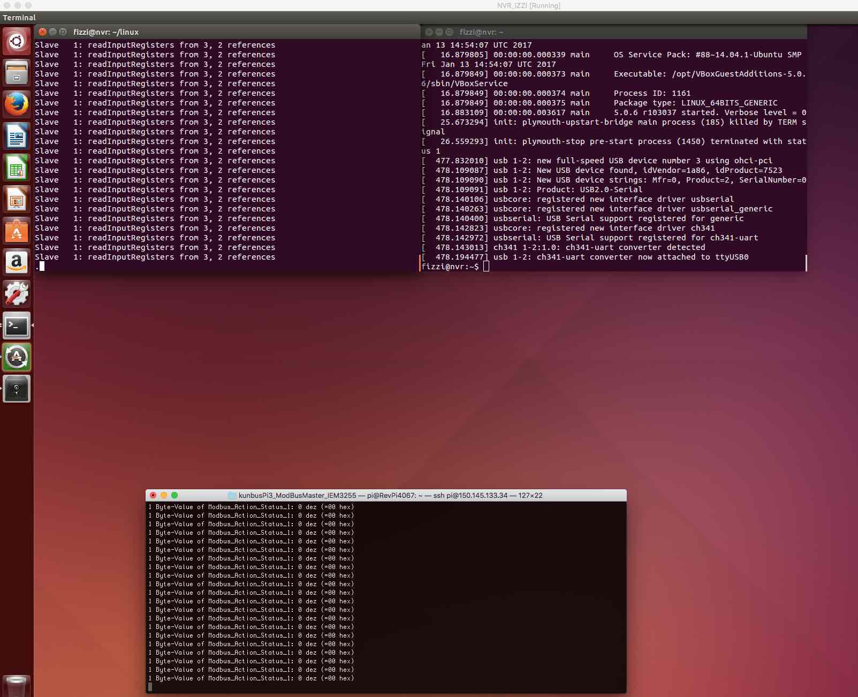858x697 pixels.
Task: Click the first Slave readInputRegisters line
Action: (155, 45)
